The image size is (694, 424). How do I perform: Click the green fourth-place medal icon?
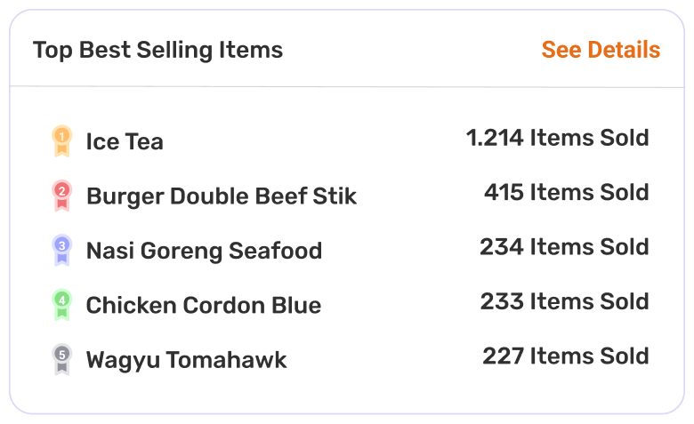tap(61, 304)
